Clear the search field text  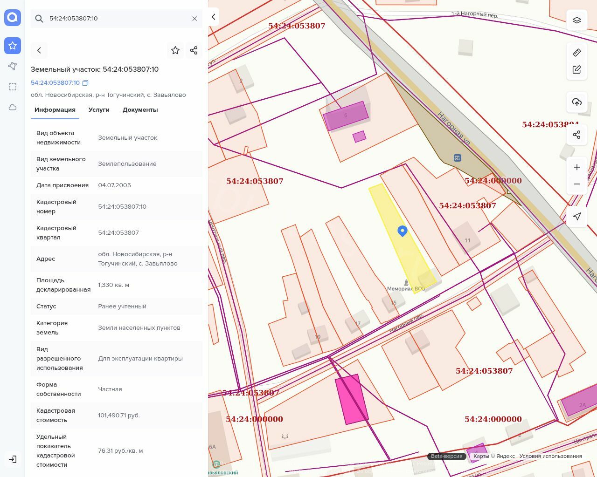(194, 19)
